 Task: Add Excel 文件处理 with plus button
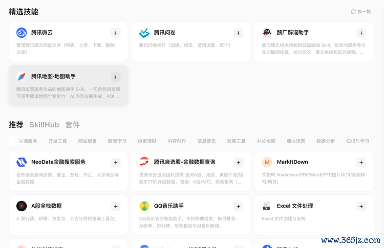point(361,207)
